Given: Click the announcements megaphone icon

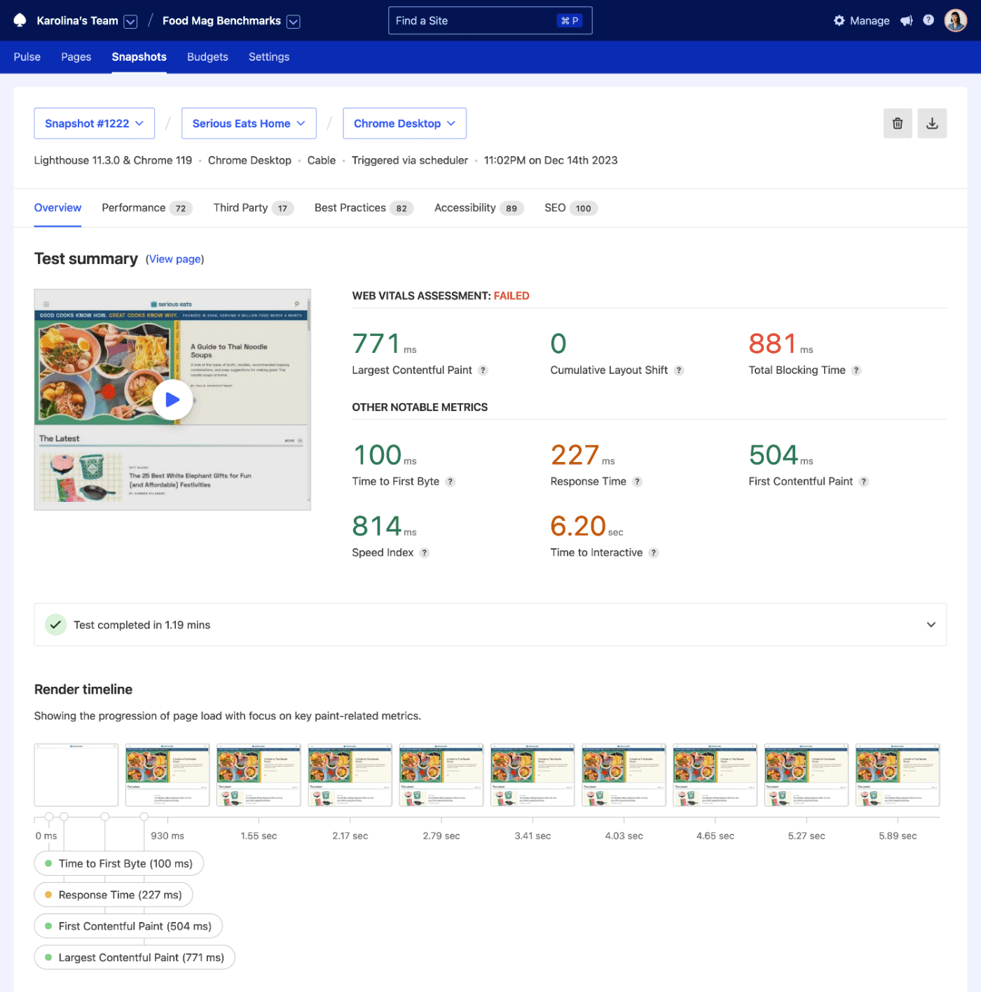Looking at the screenshot, I should click(x=907, y=20).
